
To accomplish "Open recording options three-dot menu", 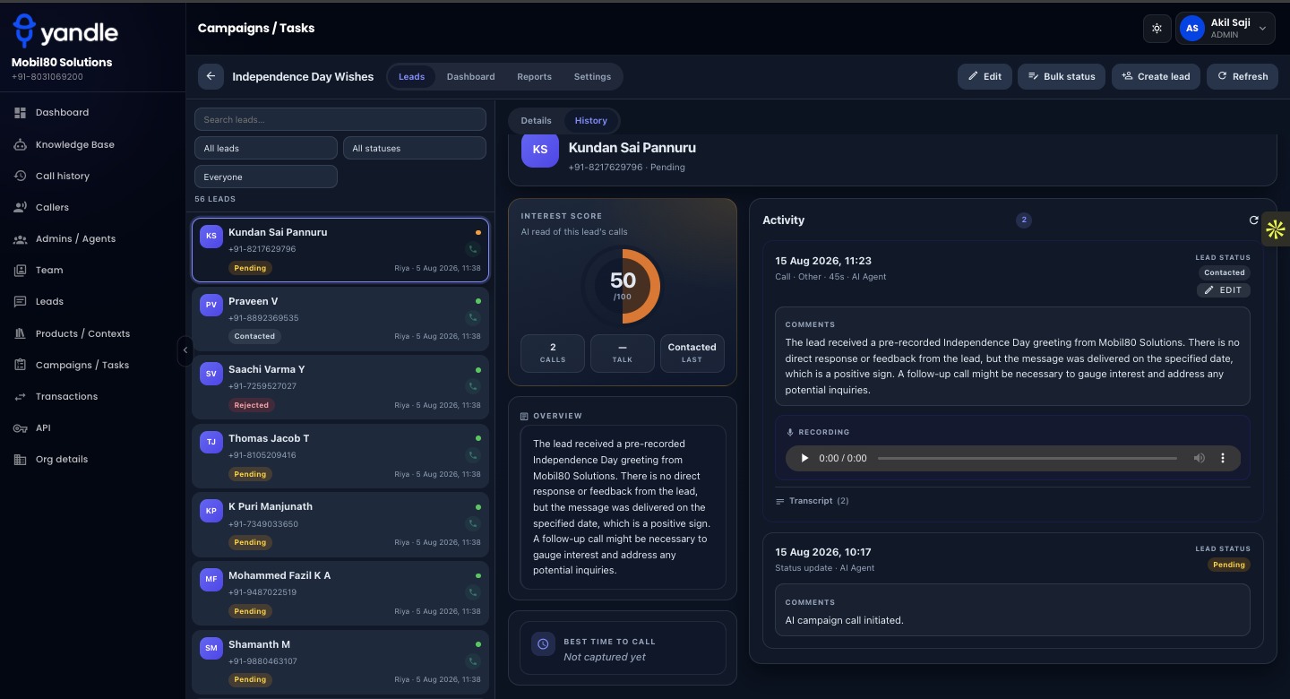I will coord(1223,458).
